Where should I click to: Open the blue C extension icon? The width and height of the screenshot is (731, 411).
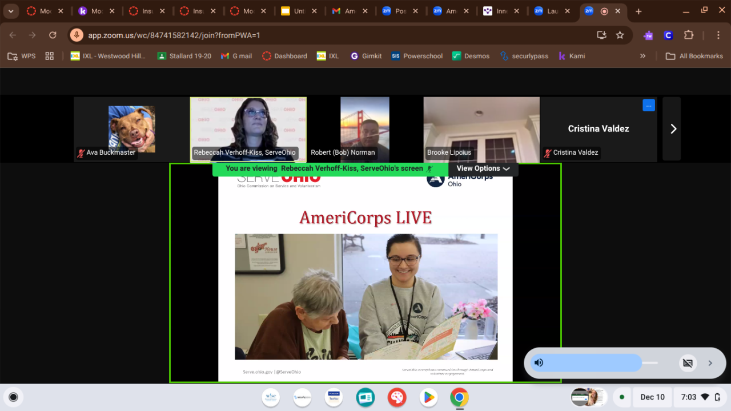point(668,35)
